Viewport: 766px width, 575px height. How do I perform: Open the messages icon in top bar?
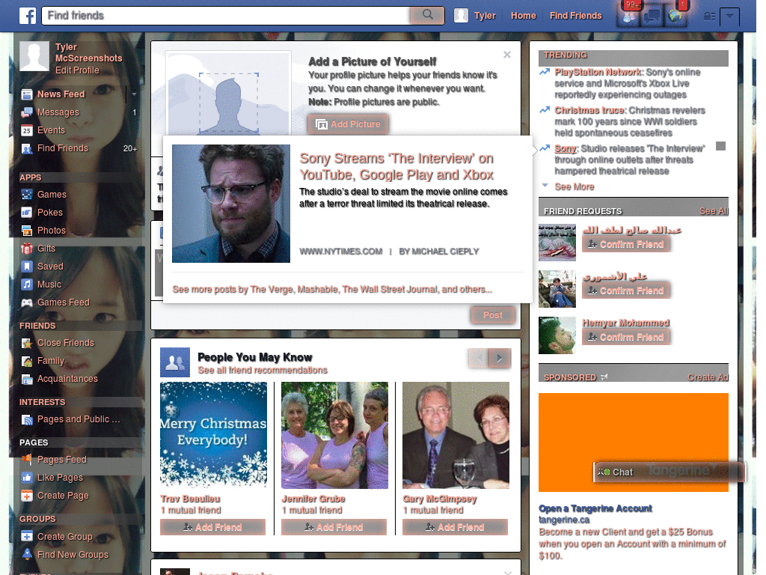(652, 16)
